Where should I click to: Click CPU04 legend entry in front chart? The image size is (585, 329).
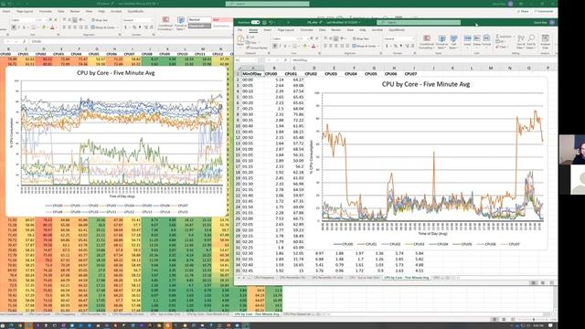click(439, 244)
